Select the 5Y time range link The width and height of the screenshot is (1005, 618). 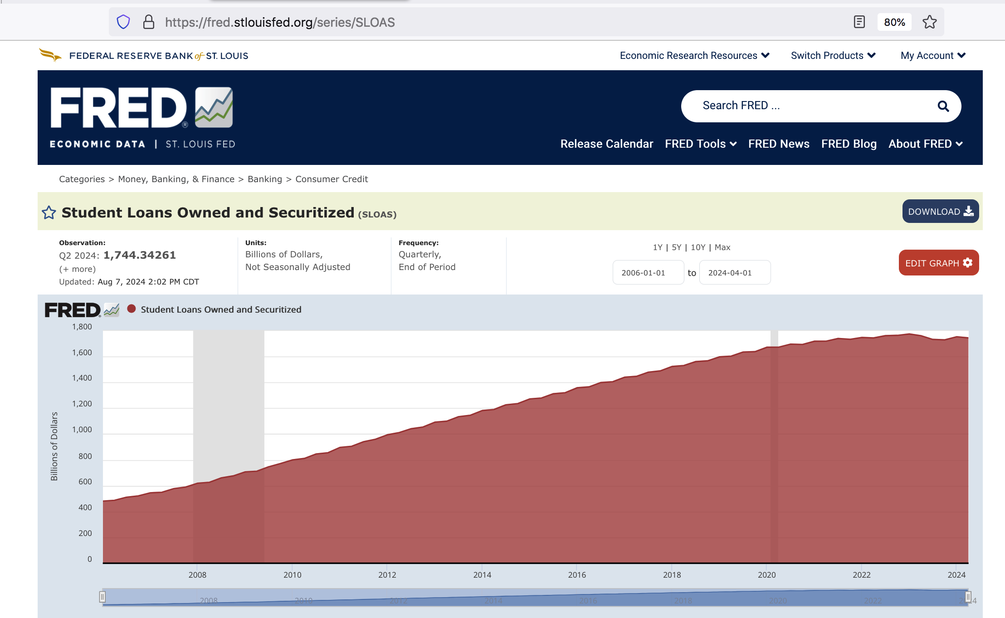click(x=676, y=247)
